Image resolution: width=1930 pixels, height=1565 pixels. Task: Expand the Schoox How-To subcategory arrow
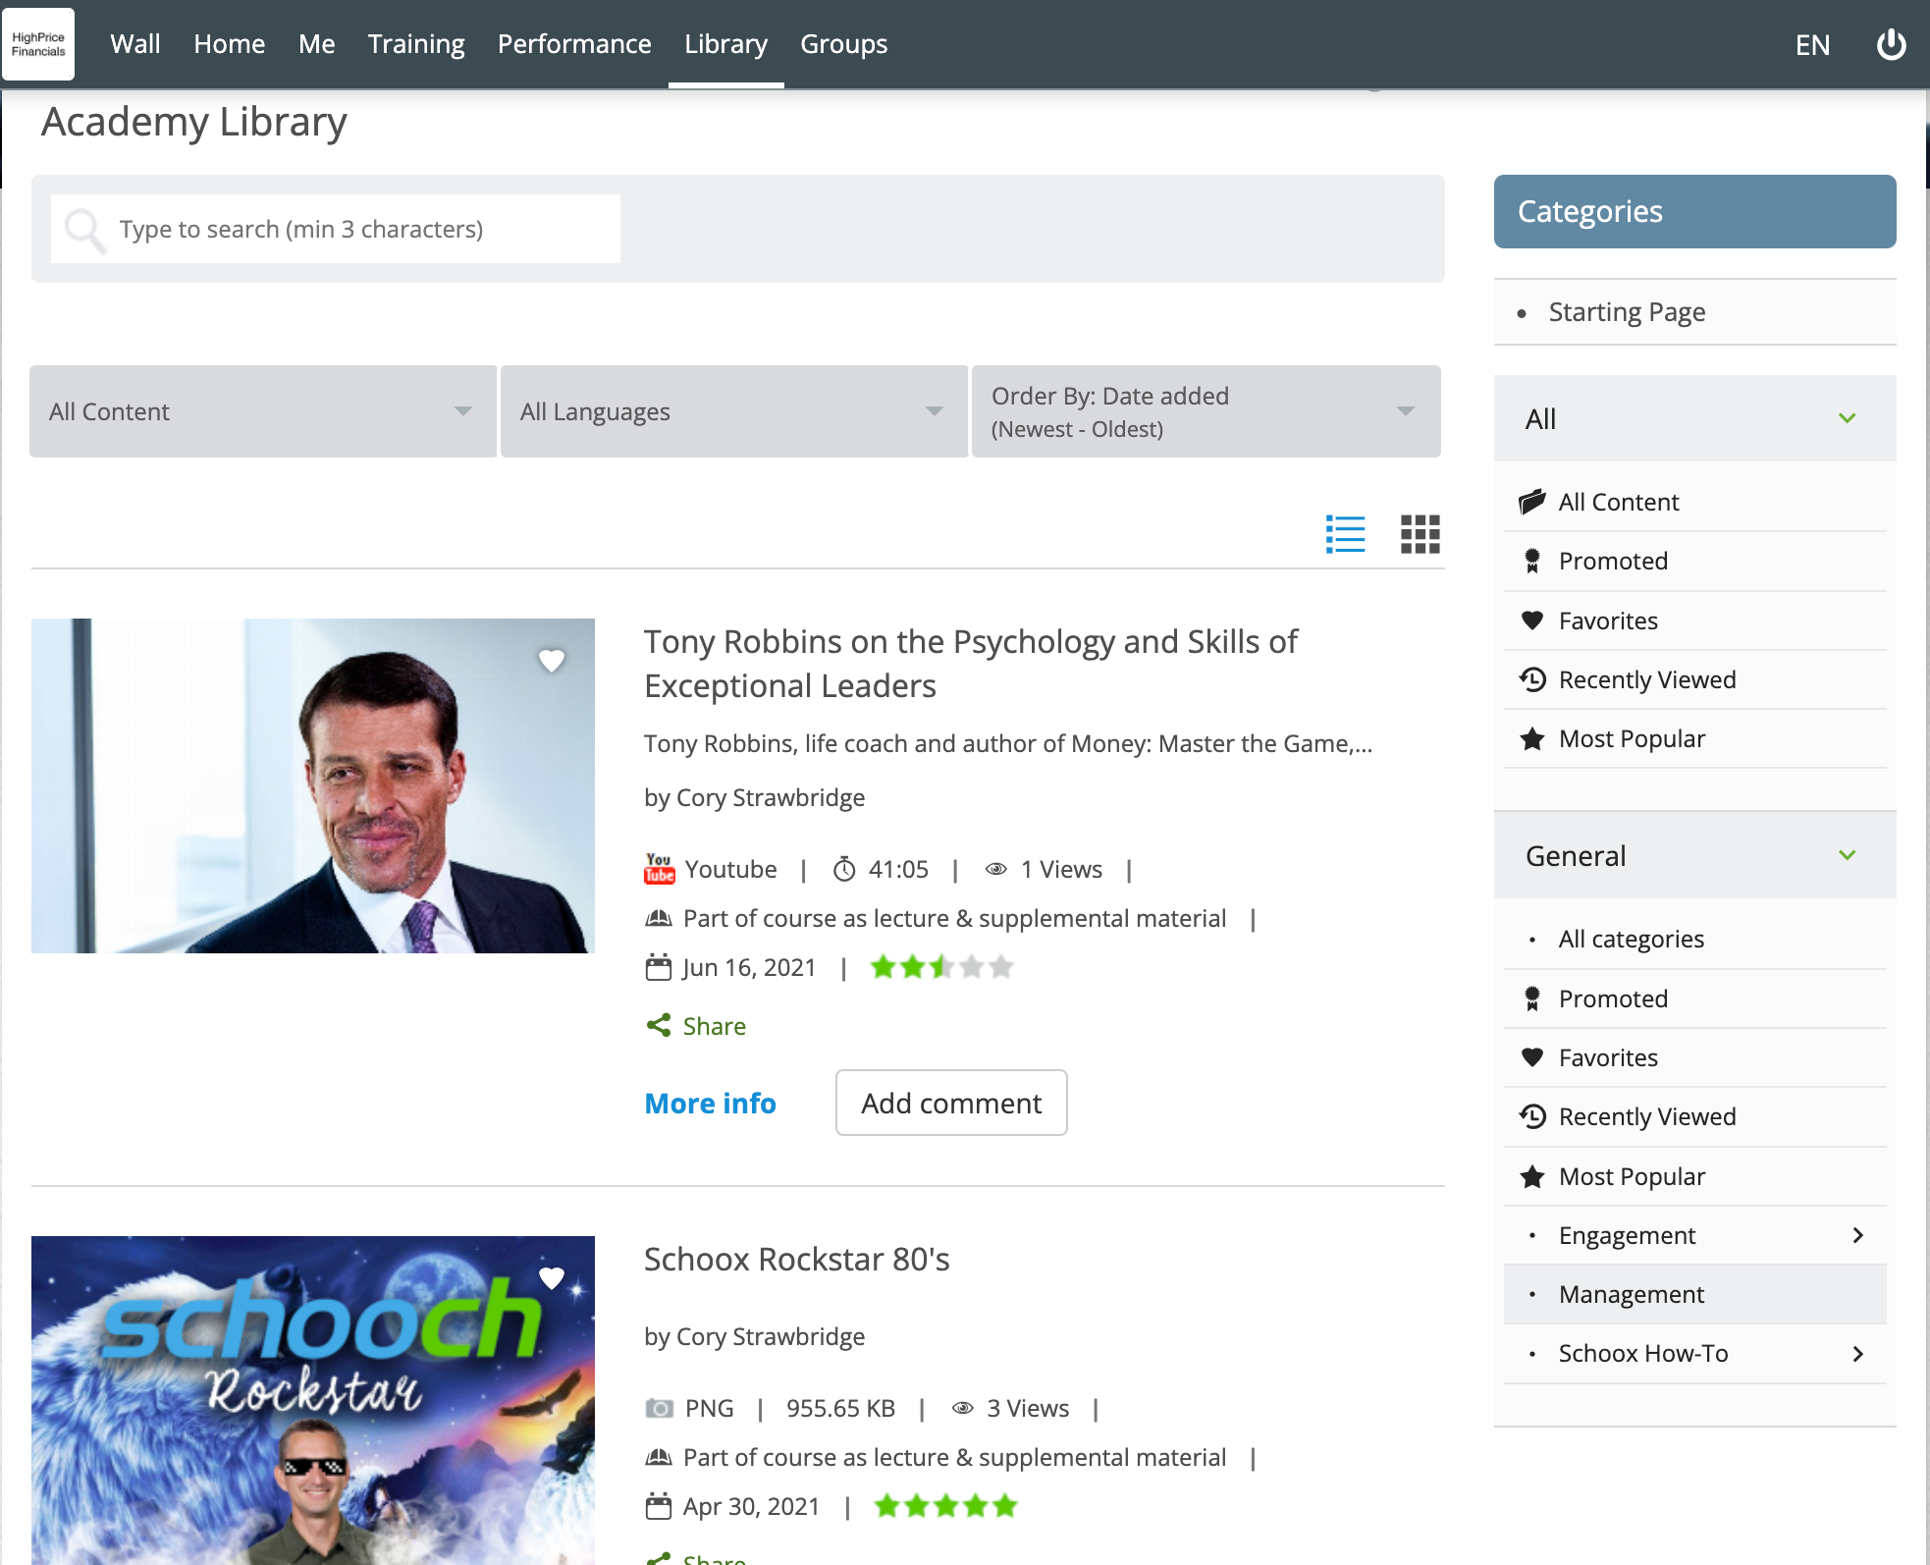1857,1354
